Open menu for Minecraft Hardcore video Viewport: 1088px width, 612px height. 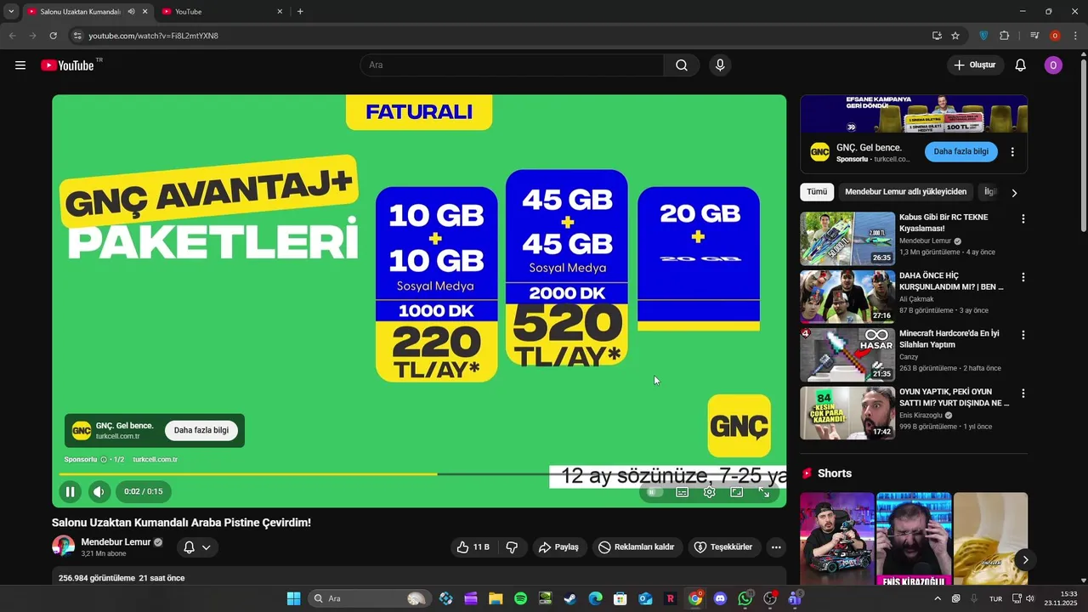[1023, 335]
